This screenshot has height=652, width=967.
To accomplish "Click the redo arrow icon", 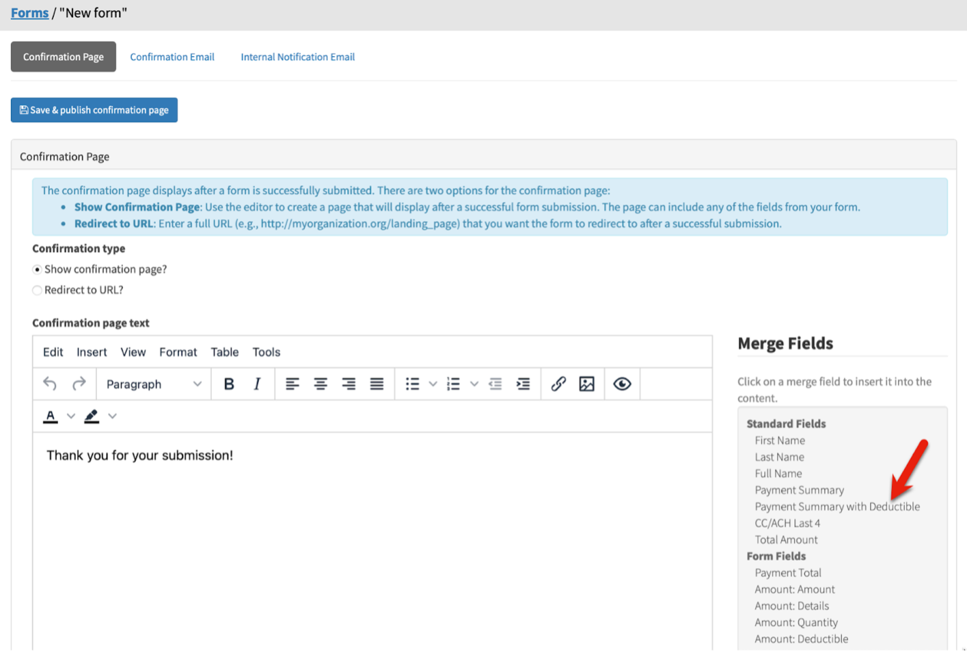I will tap(79, 384).
